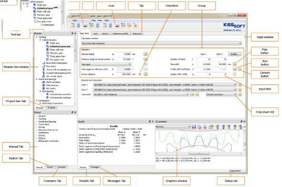Undock the Results panel
282x187 pixels.
tap(150, 122)
